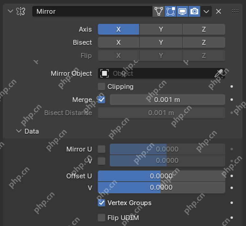246x226 pixels.
Task: Toggle Flip Z button
Action: 204,56
